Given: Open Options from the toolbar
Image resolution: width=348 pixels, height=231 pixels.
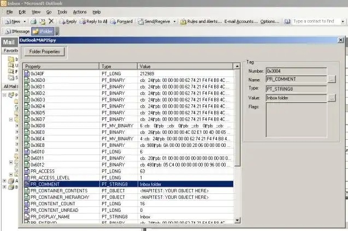Looking at the screenshot, I should tap(270, 21).
